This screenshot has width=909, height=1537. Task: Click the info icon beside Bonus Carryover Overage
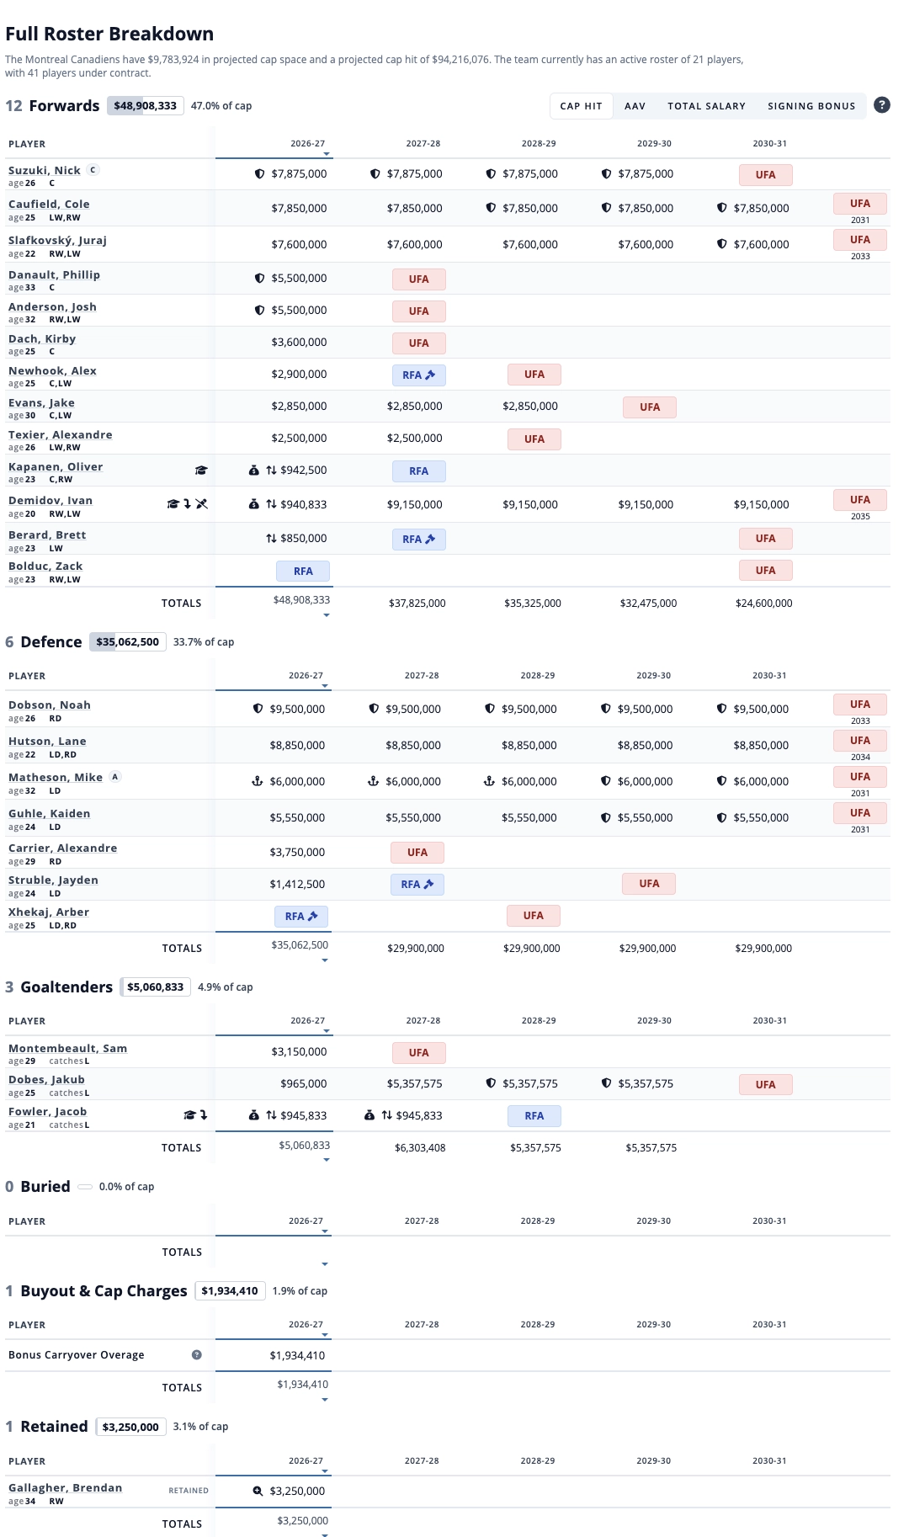[196, 1355]
